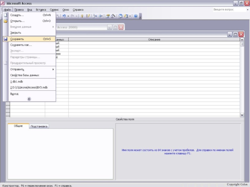The height and width of the screenshot is (187, 250).
Task: Click the blue Help question mark icon
Action: [136, 16]
